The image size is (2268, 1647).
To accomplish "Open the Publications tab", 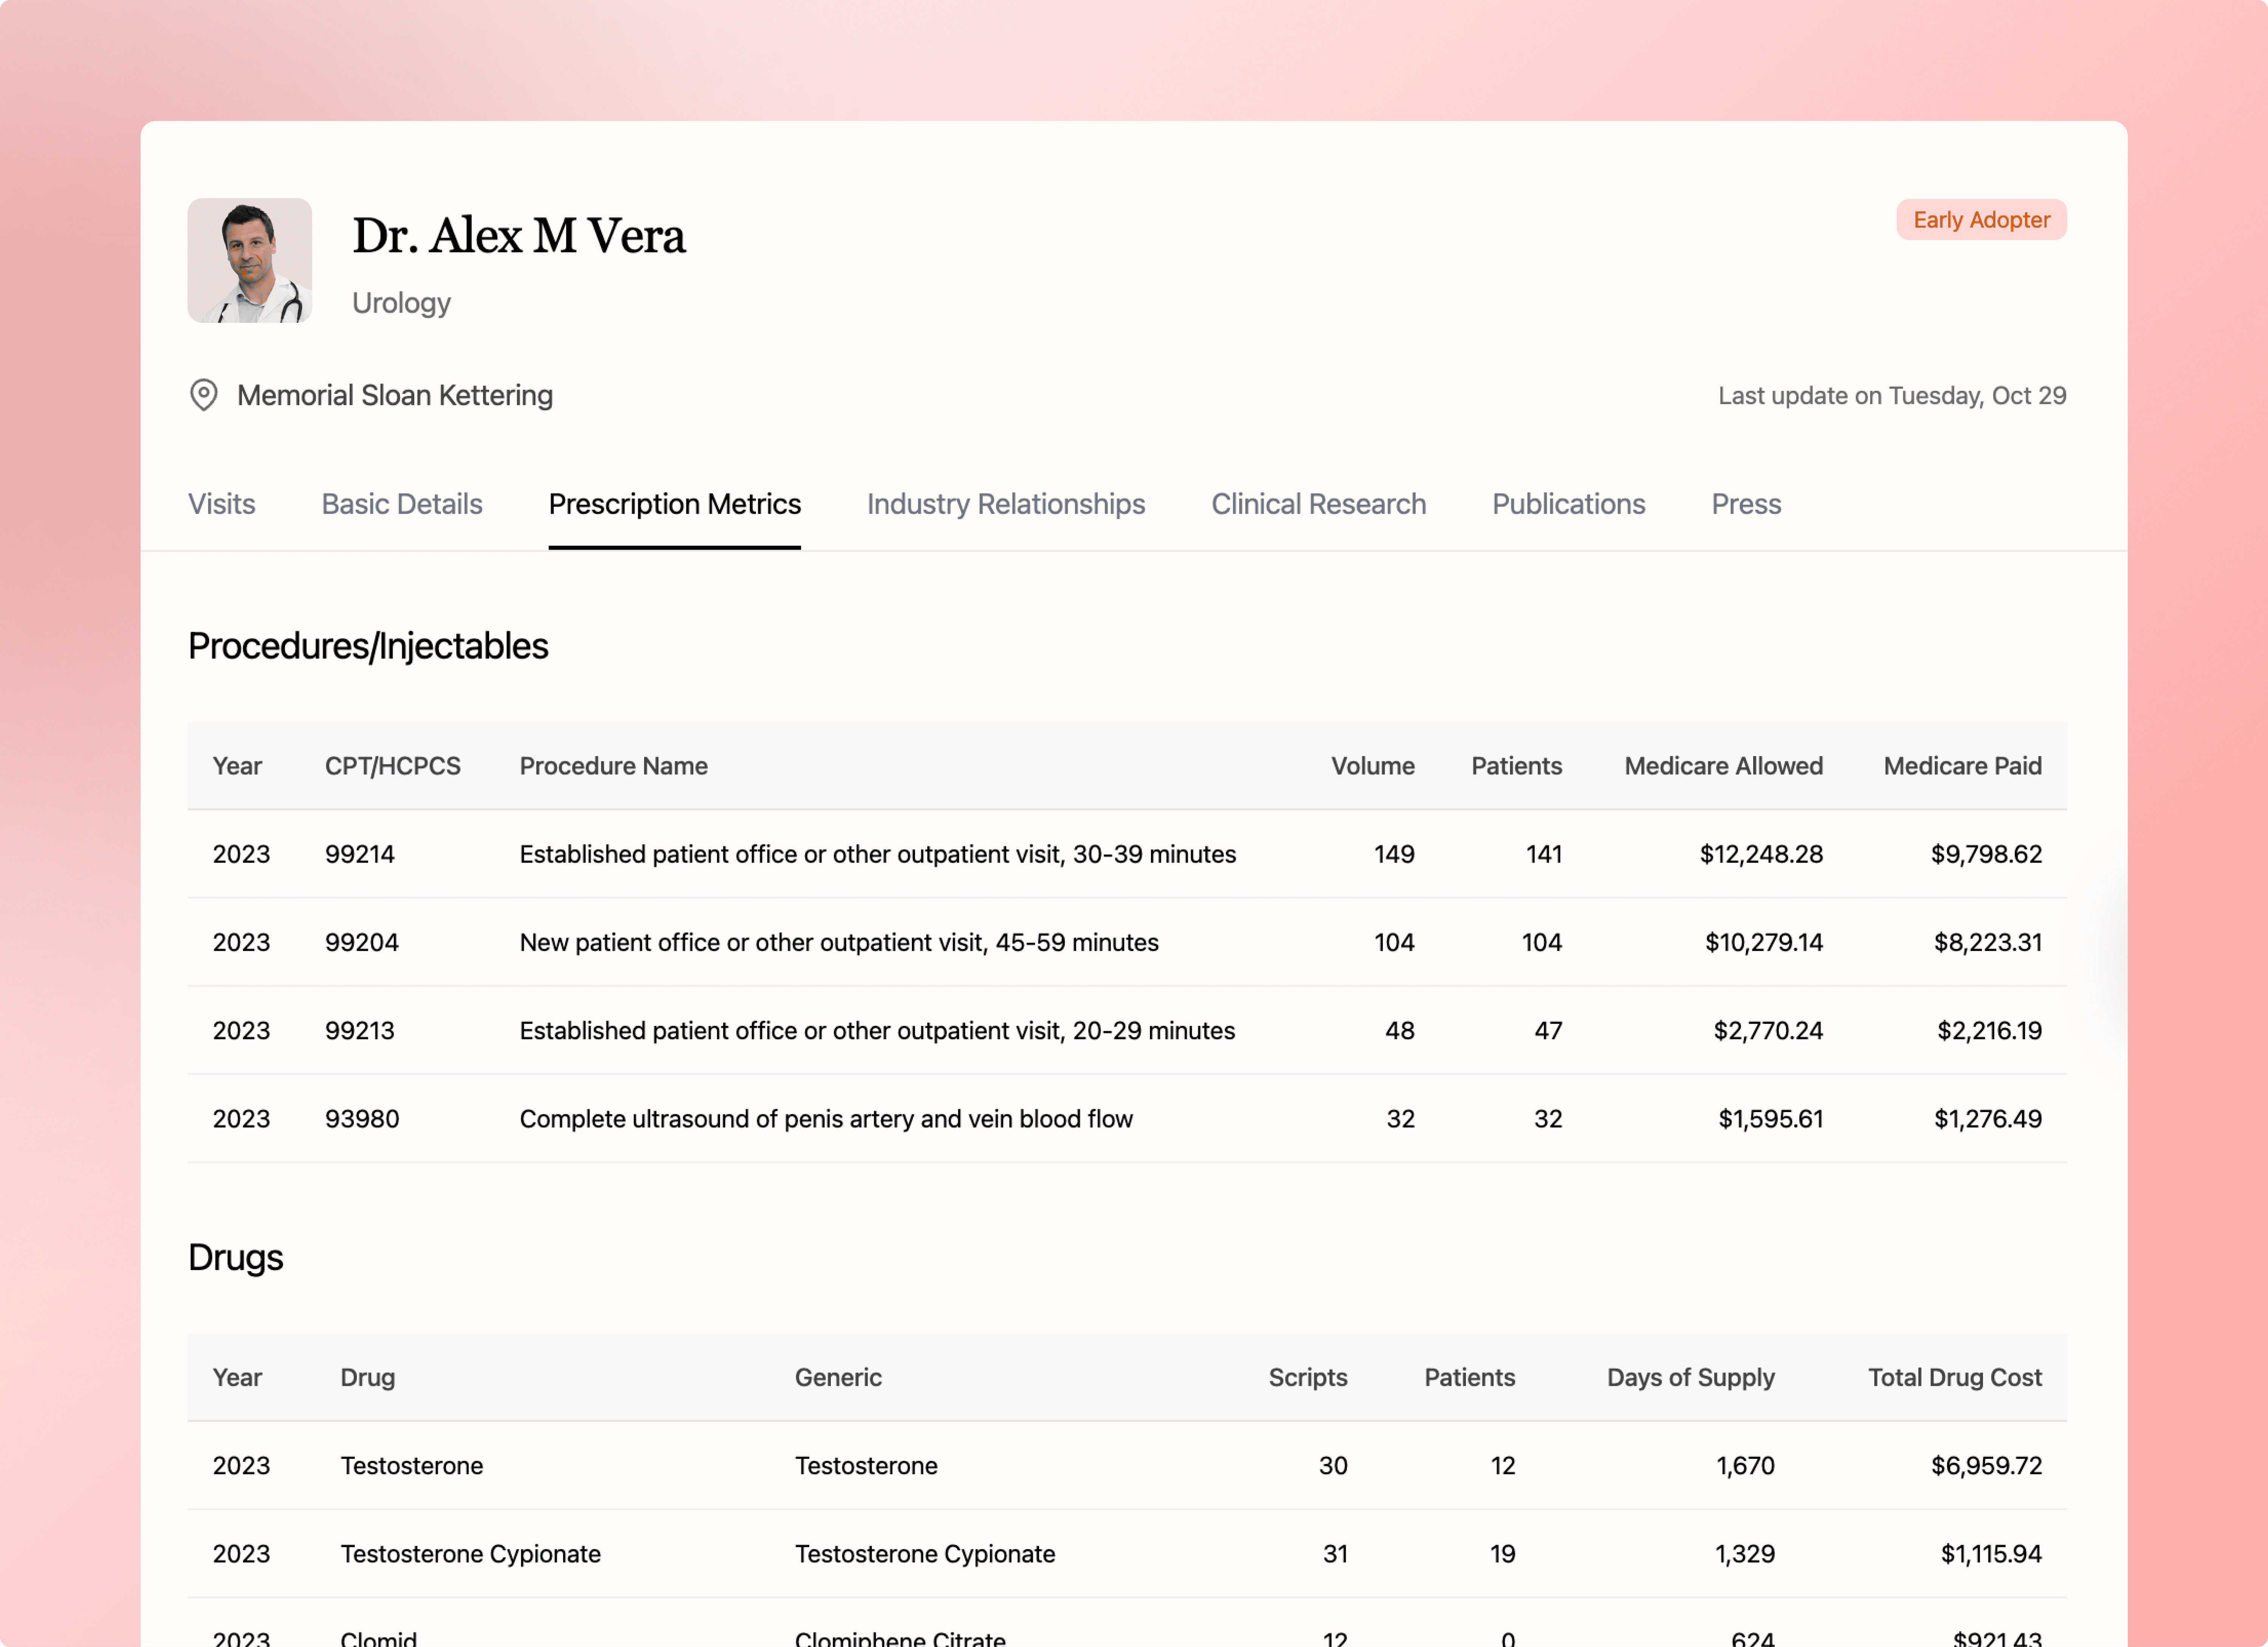I will coord(1568,504).
